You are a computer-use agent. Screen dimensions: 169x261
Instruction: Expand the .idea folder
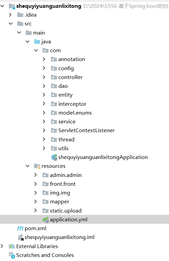pyautogui.click(x=10, y=15)
